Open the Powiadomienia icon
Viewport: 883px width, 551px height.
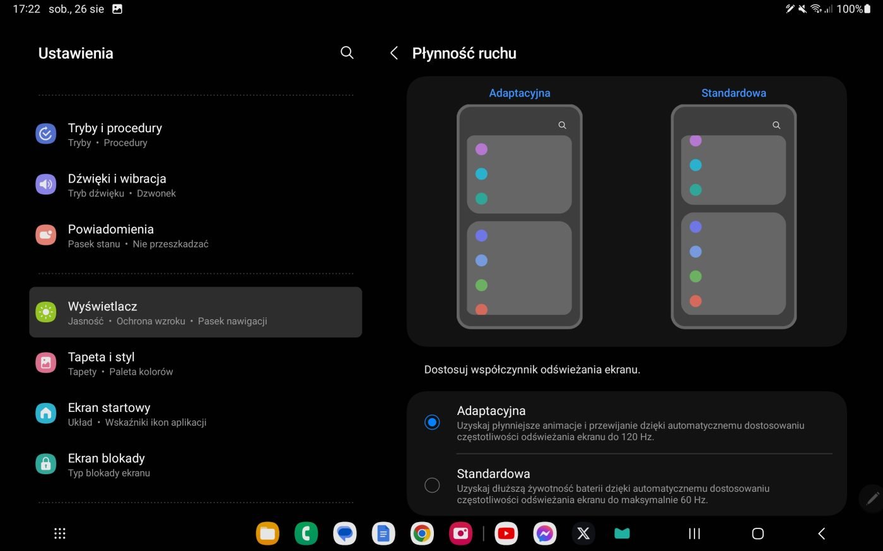(46, 236)
